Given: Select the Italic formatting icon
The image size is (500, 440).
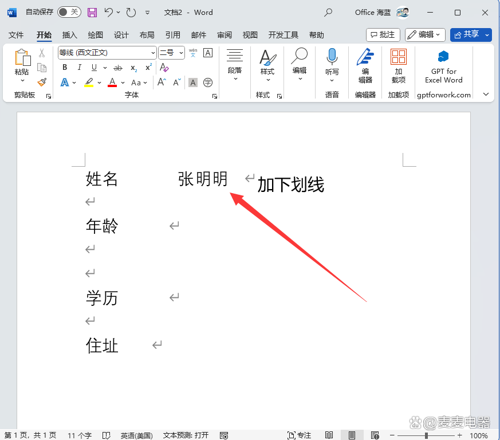Looking at the screenshot, I should click(79, 68).
